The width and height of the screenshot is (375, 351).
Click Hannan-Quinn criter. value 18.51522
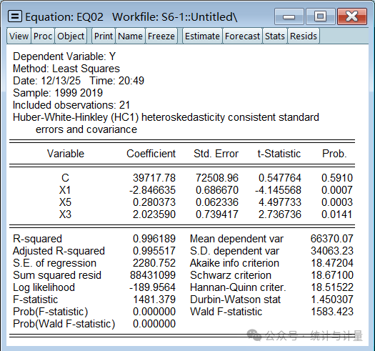(331, 287)
